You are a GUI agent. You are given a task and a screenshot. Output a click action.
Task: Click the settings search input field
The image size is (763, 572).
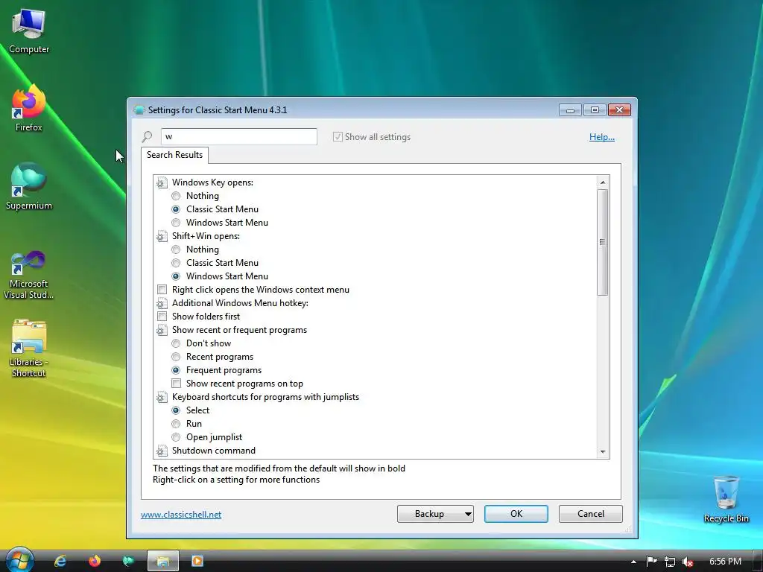239,137
